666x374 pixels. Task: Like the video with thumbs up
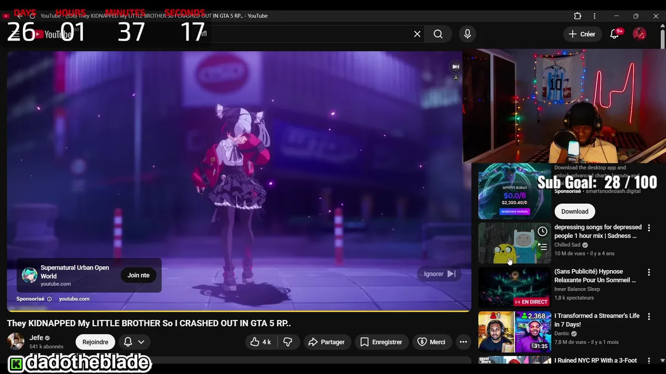260,342
